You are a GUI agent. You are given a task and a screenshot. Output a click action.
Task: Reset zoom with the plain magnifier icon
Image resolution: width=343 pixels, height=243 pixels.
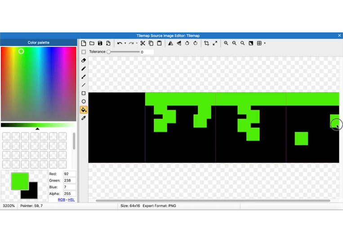pyautogui.click(x=243, y=43)
